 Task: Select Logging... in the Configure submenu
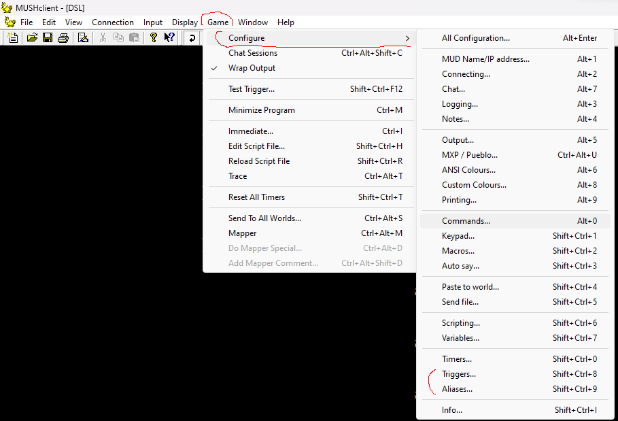point(515,104)
